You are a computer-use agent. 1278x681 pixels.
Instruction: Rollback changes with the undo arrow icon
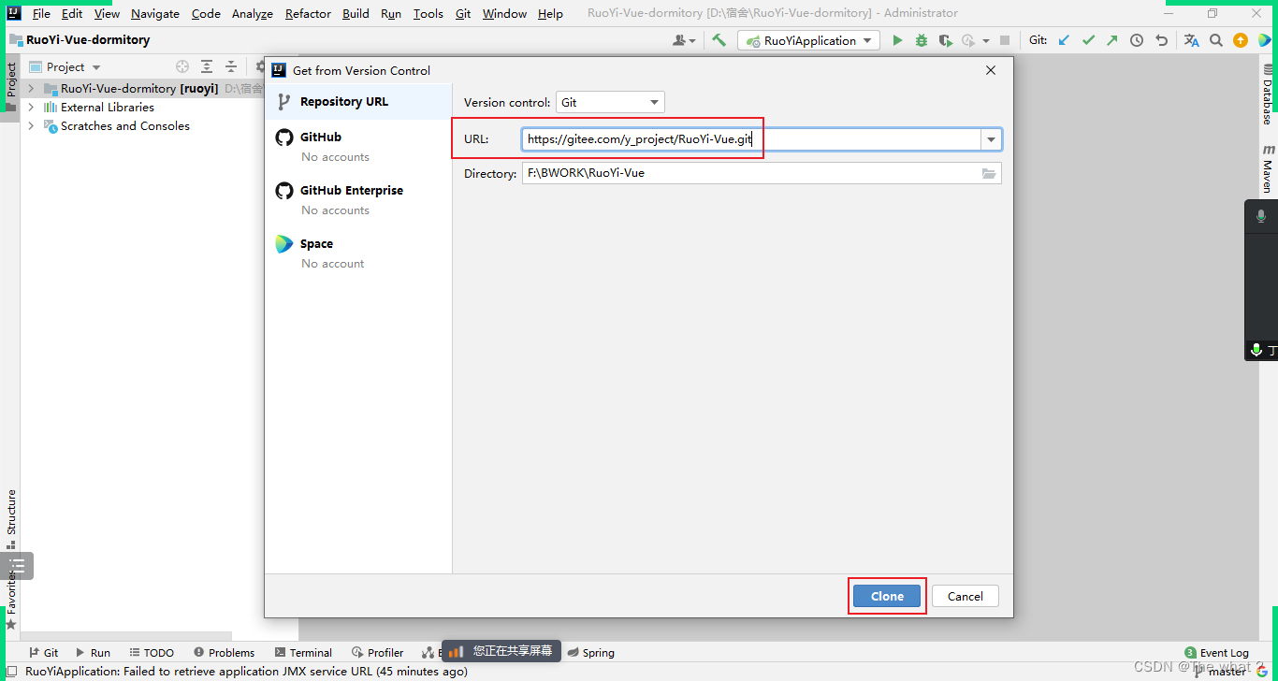click(x=1161, y=40)
